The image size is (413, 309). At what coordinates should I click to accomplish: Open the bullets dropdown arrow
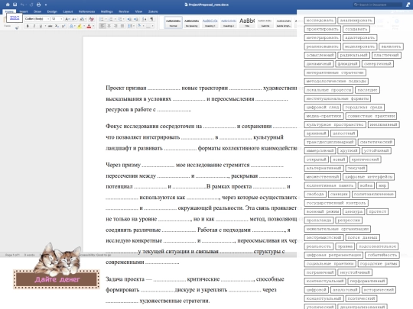pyautogui.click(x=106, y=19)
